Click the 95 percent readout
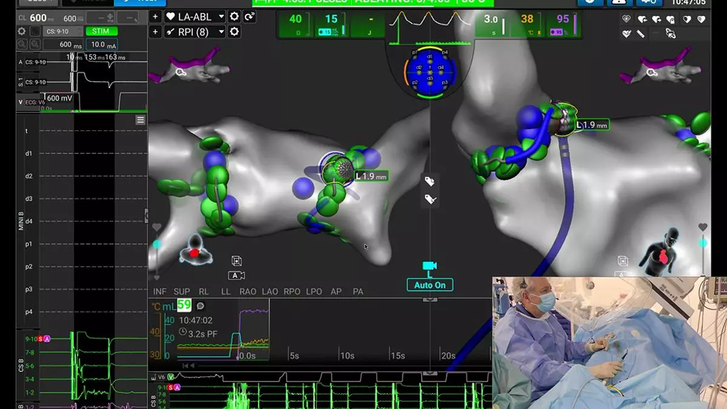 [x=564, y=24]
